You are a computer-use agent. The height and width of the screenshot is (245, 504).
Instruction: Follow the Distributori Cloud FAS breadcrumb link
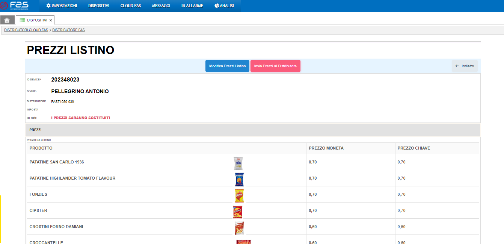pos(26,30)
